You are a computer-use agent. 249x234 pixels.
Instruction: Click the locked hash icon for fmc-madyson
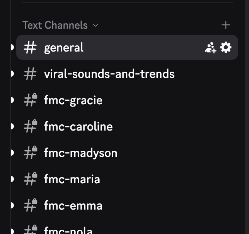pyautogui.click(x=31, y=153)
